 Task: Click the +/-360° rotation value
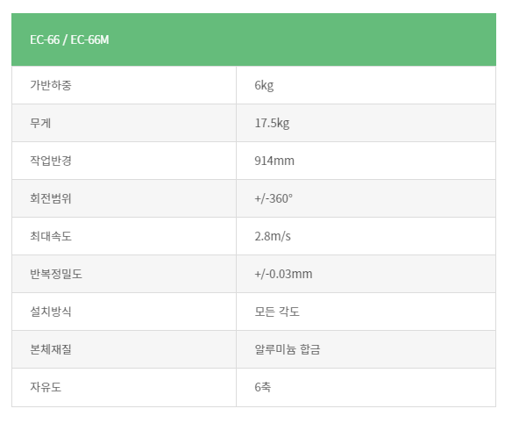coord(274,198)
